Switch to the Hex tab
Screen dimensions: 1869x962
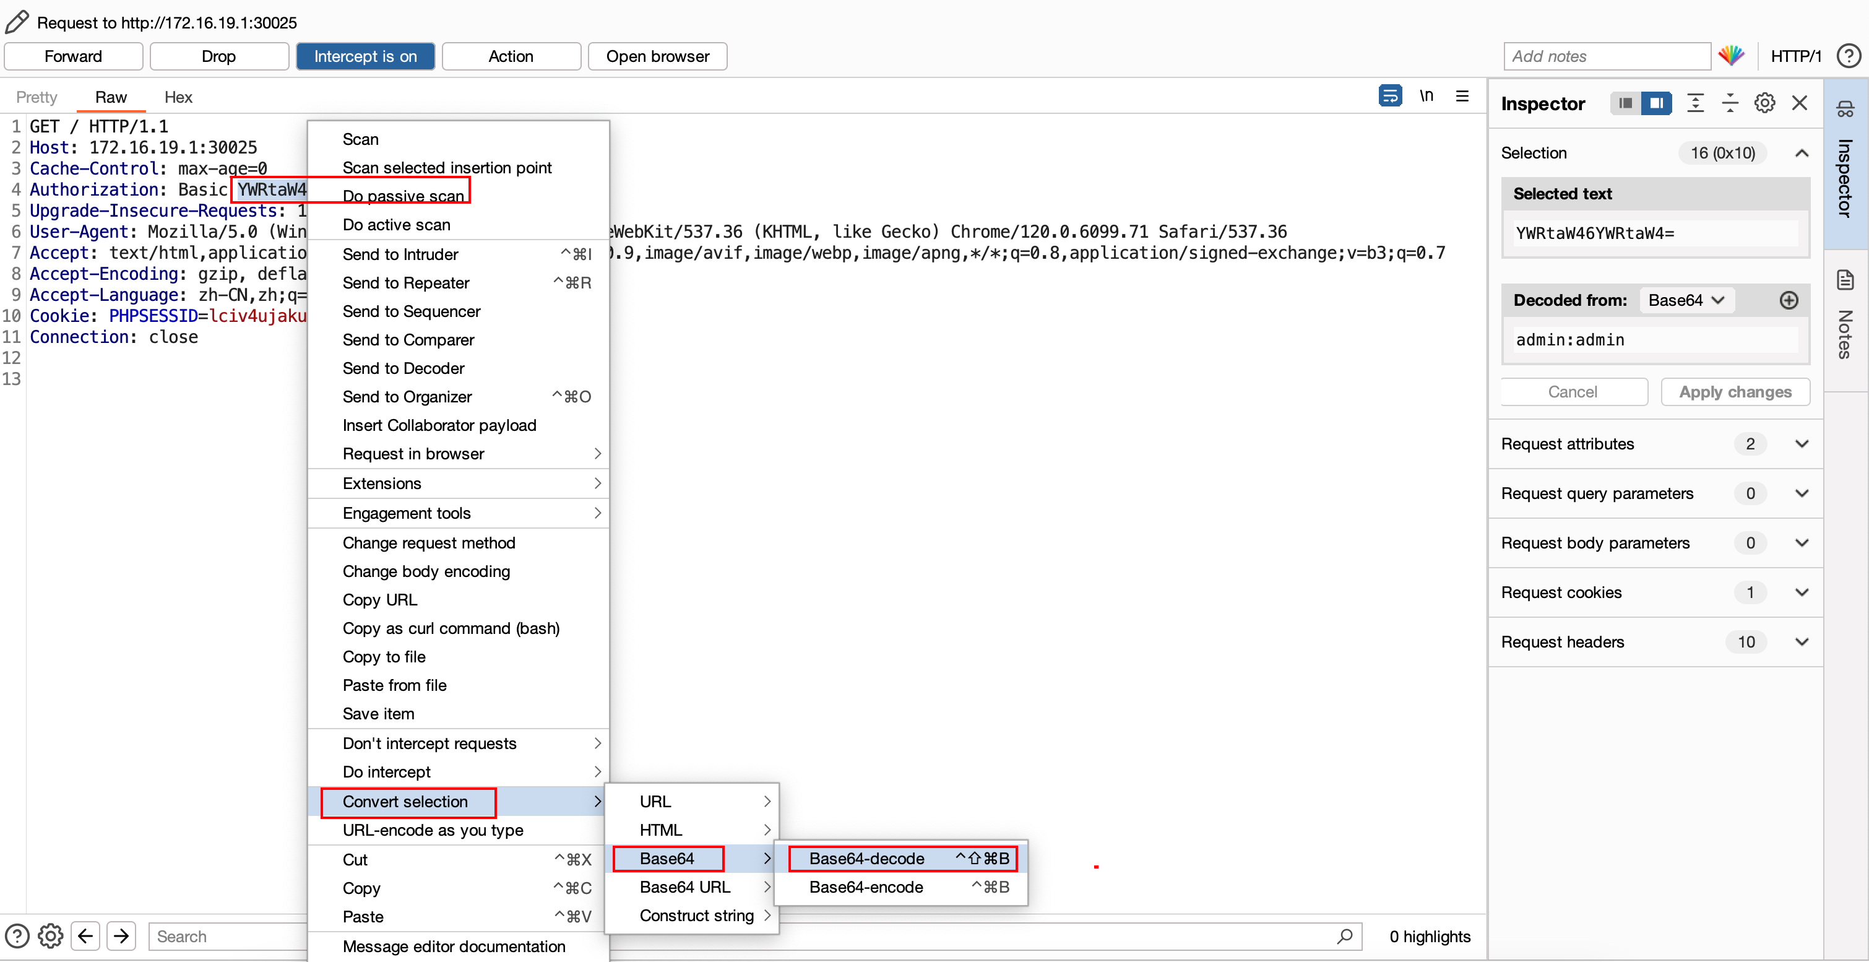pos(178,97)
